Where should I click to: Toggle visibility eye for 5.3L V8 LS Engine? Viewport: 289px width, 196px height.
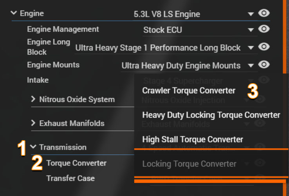(264, 13)
